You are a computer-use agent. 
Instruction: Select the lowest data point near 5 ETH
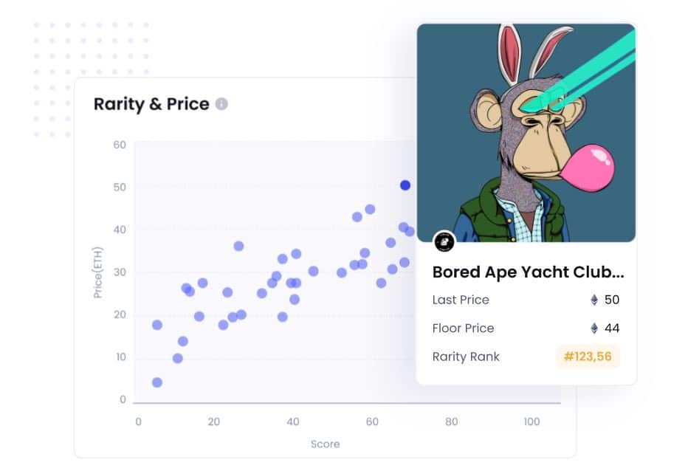click(157, 382)
